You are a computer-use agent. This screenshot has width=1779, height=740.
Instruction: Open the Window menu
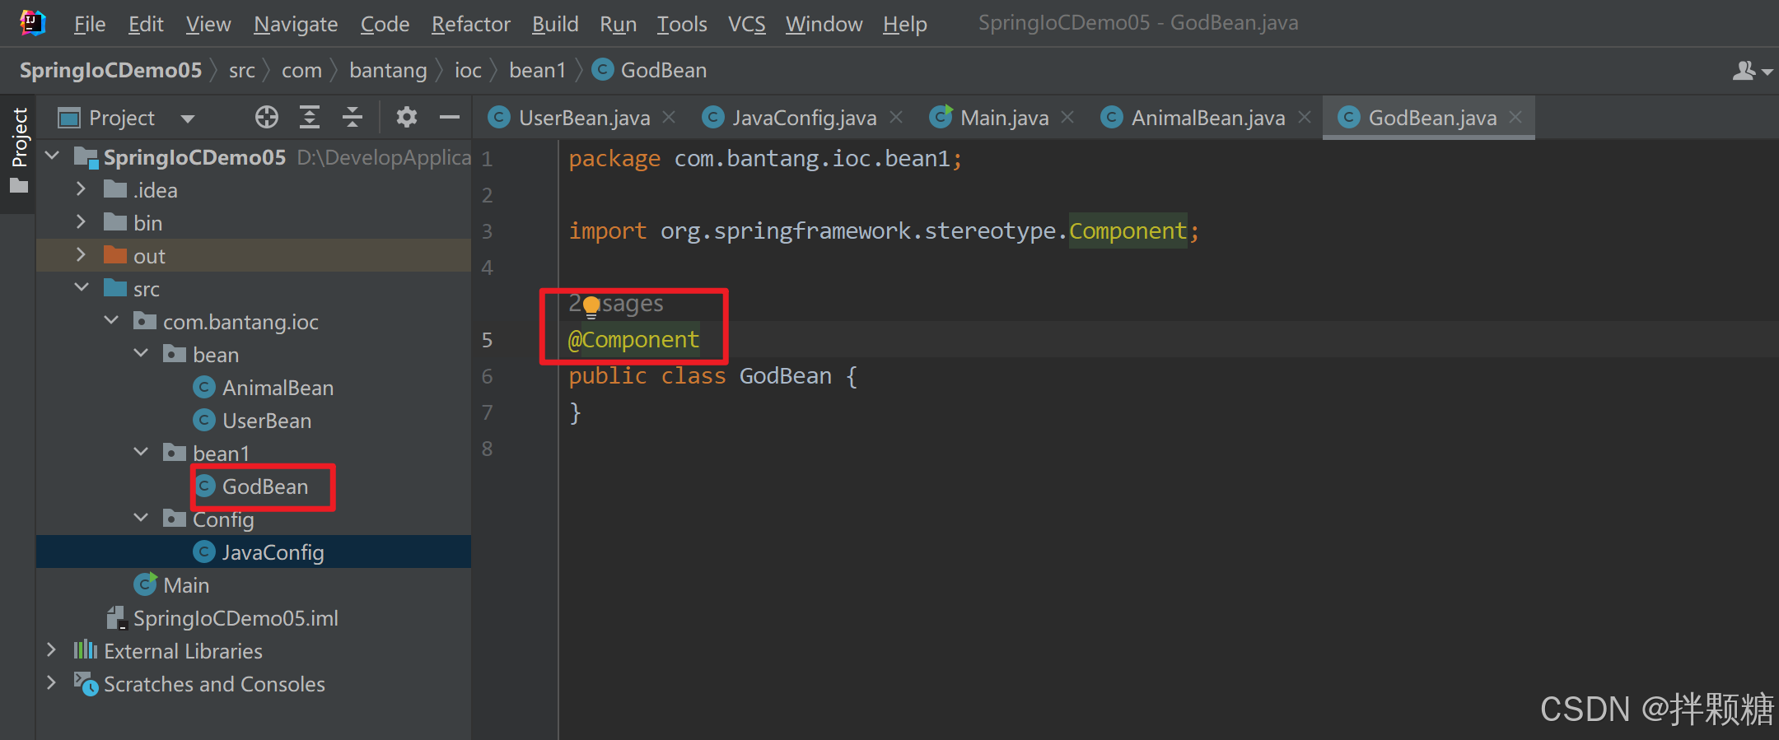point(824,24)
